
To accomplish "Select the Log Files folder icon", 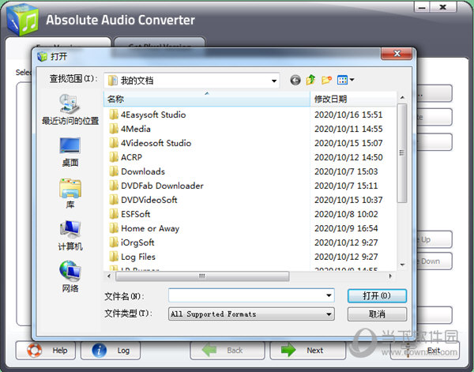I will coord(114,257).
